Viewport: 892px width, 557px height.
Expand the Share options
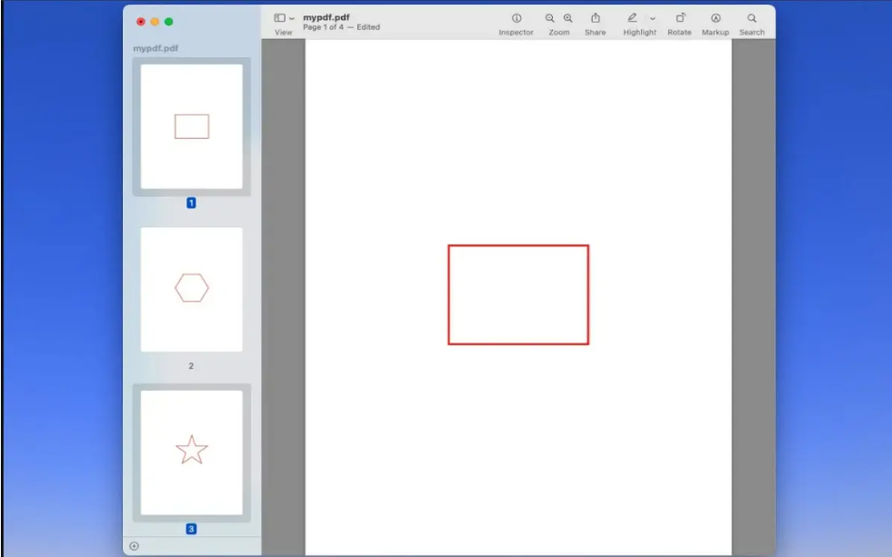coord(596,17)
